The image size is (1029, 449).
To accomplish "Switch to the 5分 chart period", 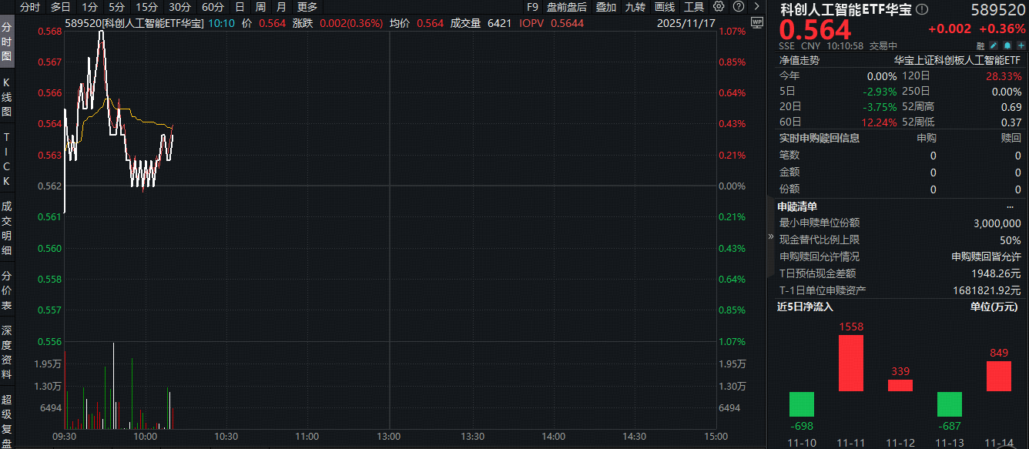I will [x=116, y=7].
